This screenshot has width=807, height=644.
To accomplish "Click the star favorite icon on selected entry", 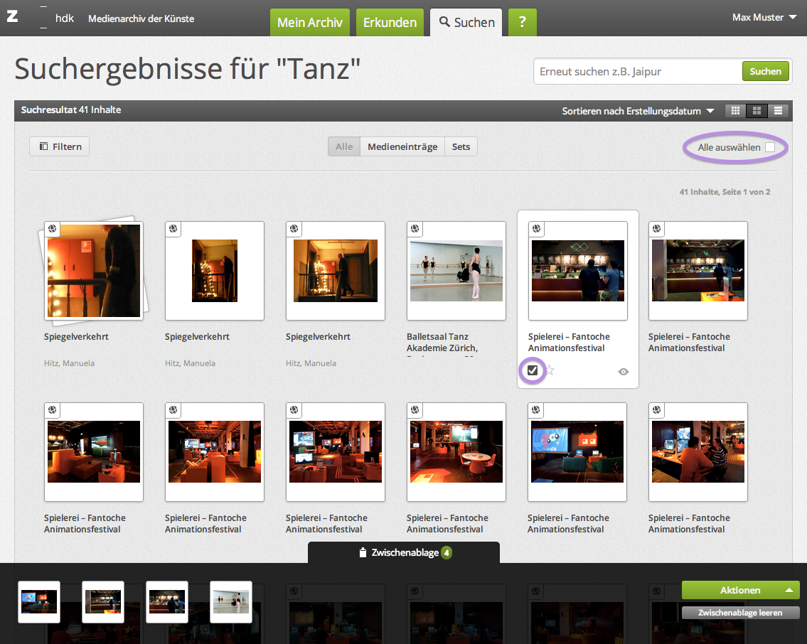I will coord(550,370).
